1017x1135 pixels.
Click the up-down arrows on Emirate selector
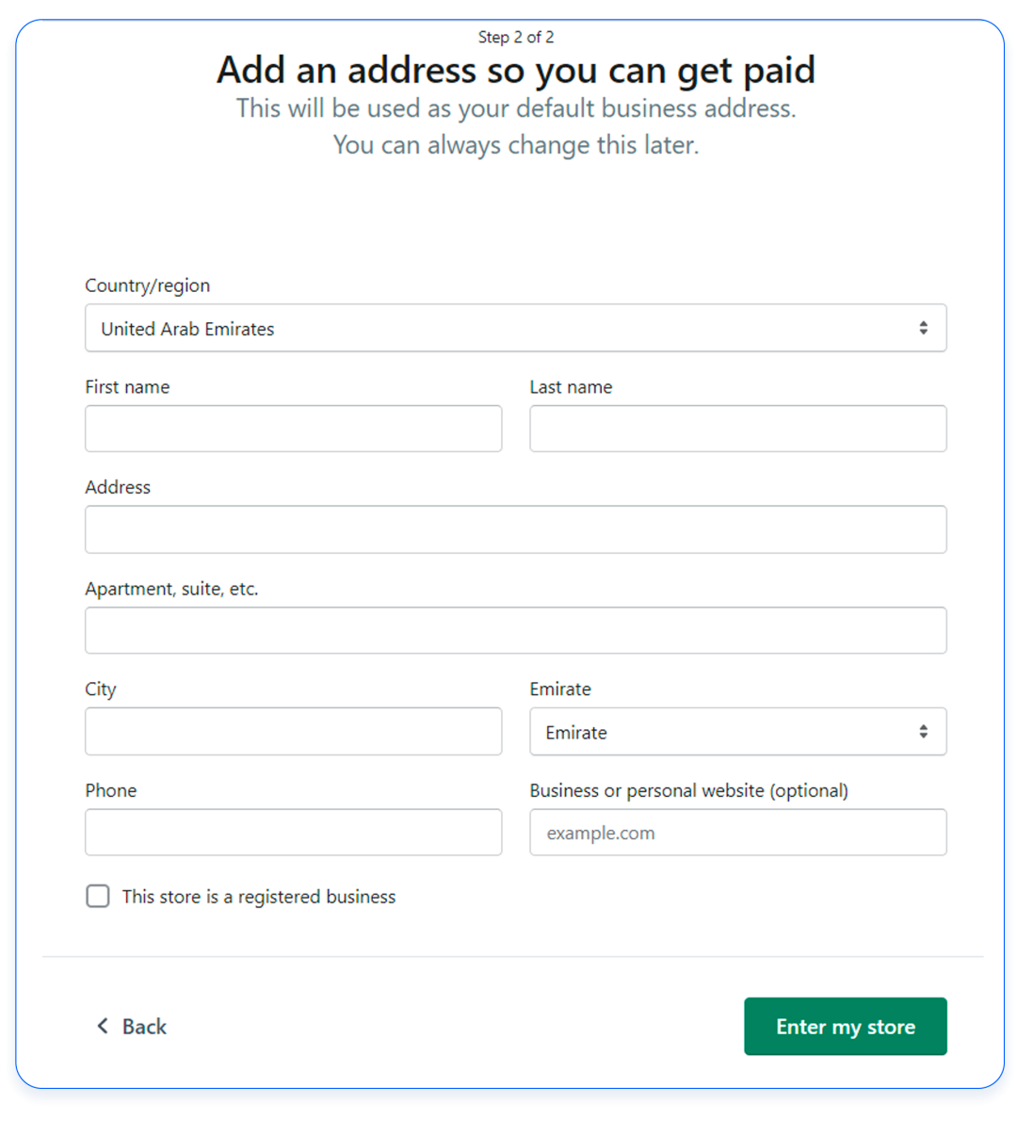[923, 732]
